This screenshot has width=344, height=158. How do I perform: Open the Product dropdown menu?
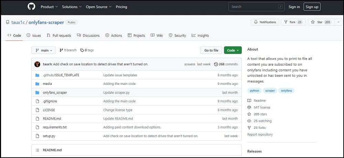pos(49,7)
